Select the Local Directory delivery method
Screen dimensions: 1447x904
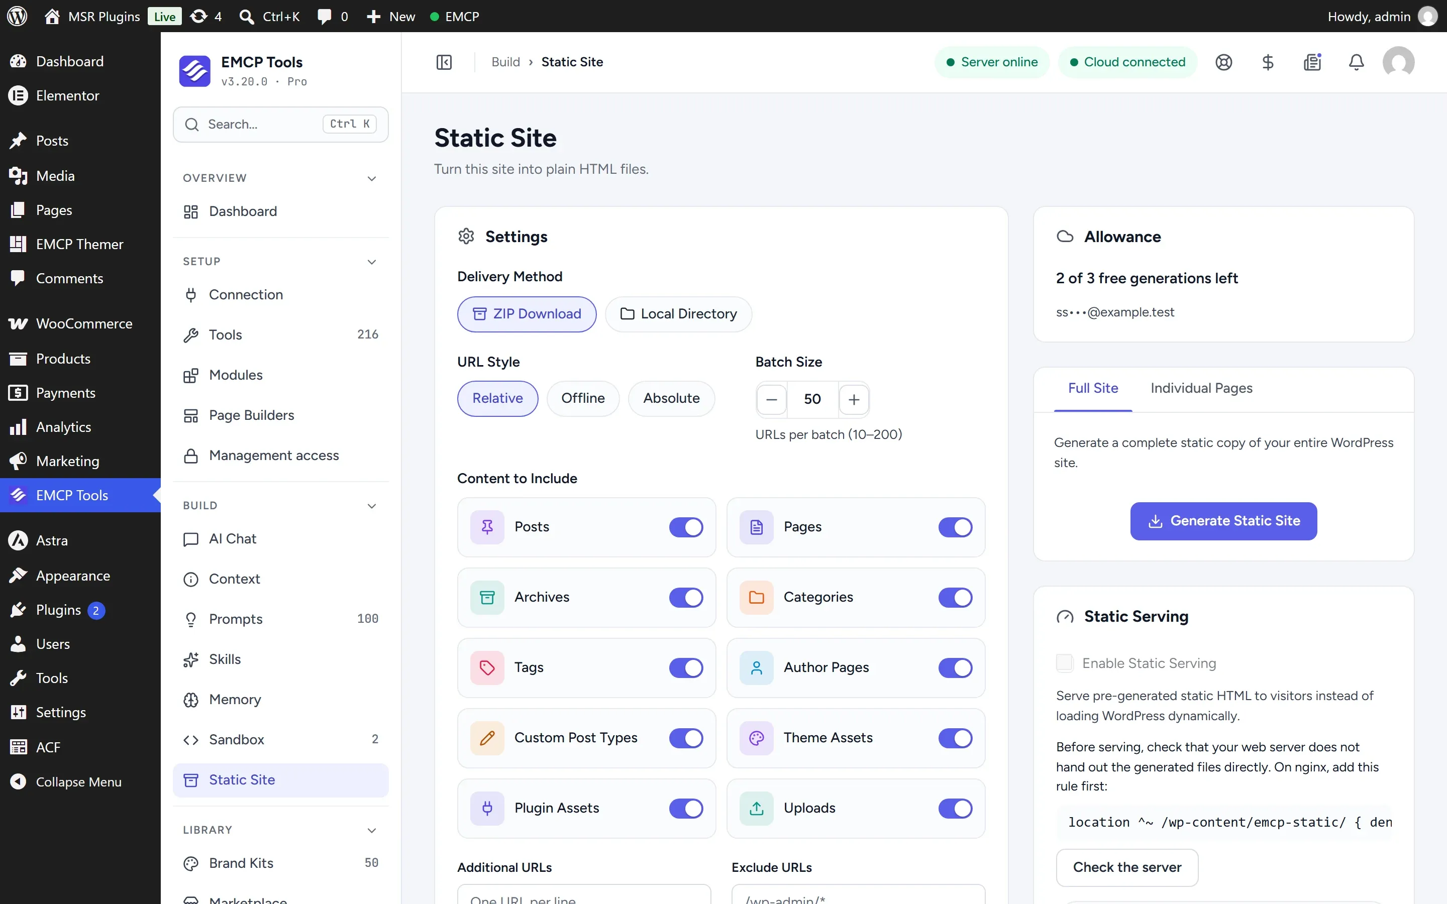[678, 314]
